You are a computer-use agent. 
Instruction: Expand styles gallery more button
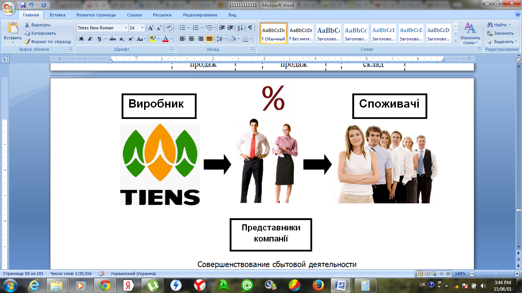point(456,41)
